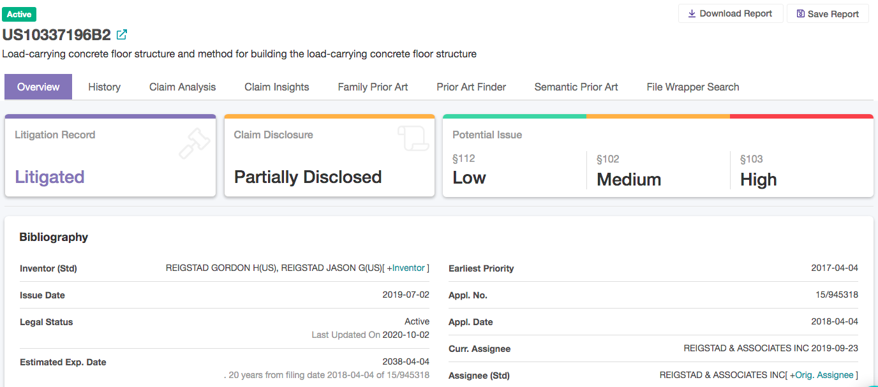Click the Bibliography section heading
This screenshot has height=387, width=878.
[54, 237]
